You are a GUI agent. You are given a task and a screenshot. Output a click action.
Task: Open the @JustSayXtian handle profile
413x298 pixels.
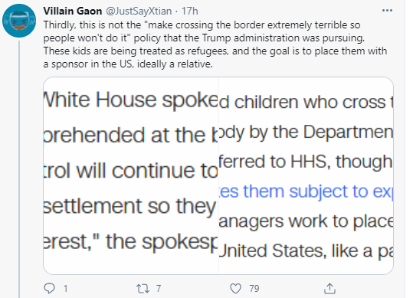click(139, 11)
